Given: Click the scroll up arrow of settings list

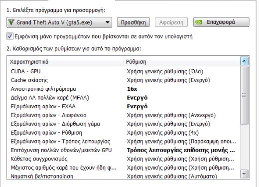Looking at the screenshot, I should click(244, 61).
